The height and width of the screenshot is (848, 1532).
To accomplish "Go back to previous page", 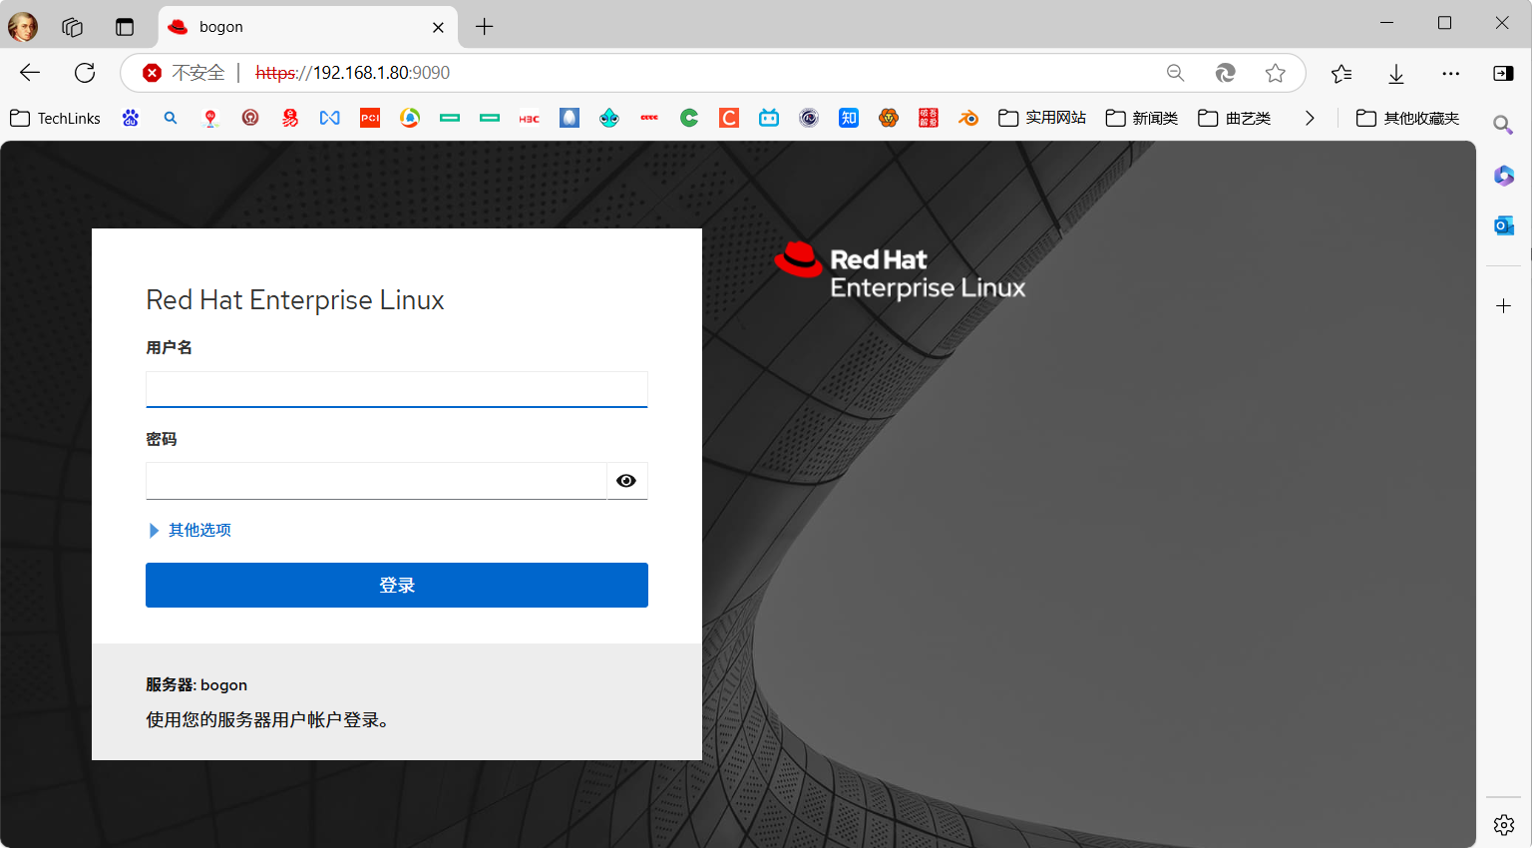I will (x=30, y=73).
